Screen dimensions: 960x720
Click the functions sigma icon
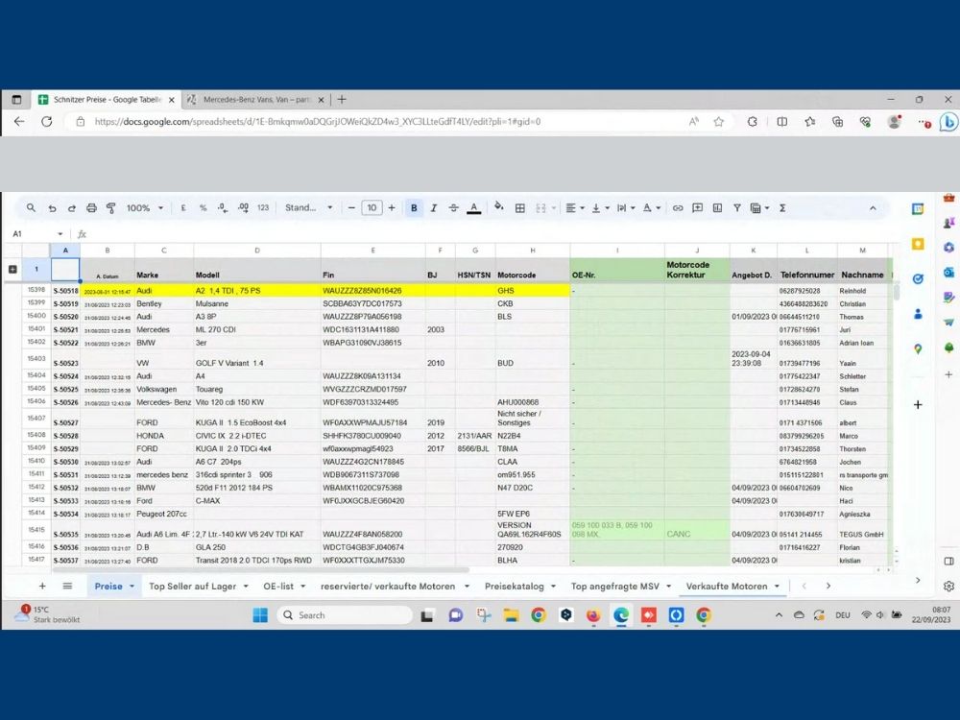782,208
